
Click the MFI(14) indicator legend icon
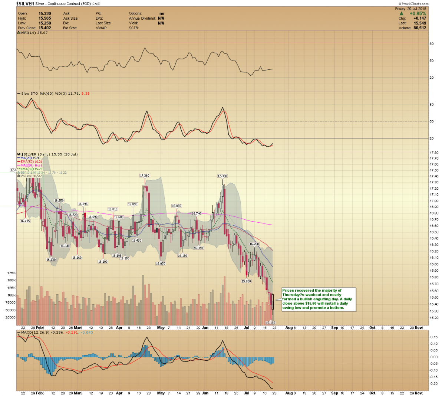coord(19,33)
